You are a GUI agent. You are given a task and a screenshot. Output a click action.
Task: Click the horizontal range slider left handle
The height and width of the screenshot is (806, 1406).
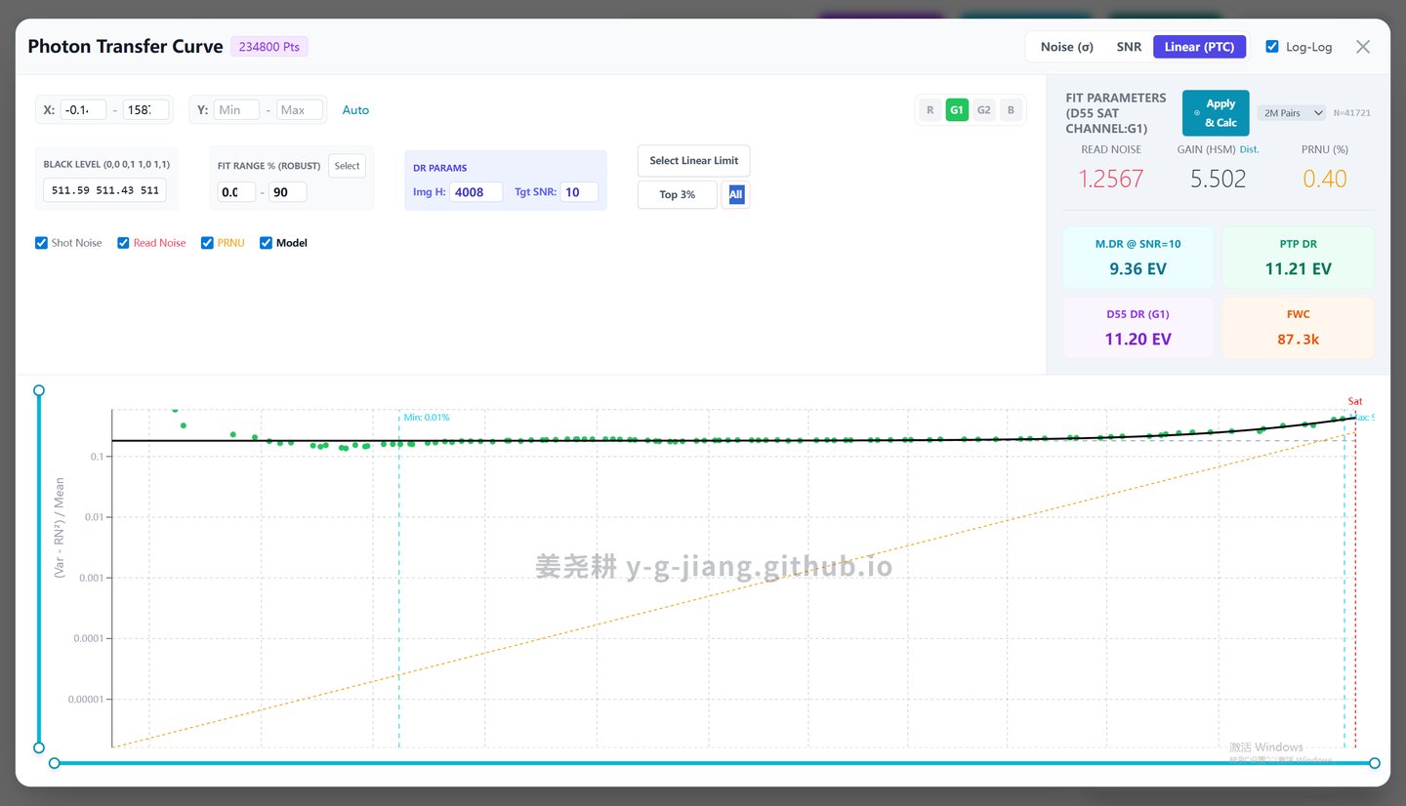tap(55, 763)
